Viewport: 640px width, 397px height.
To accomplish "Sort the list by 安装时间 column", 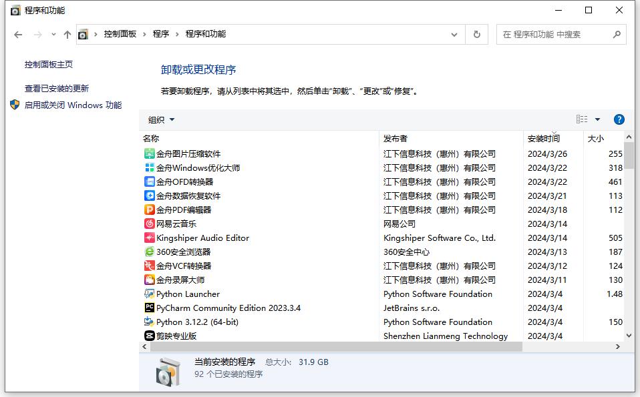I will (x=543, y=139).
